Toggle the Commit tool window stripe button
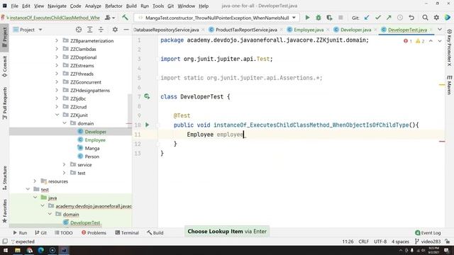 point(5,67)
